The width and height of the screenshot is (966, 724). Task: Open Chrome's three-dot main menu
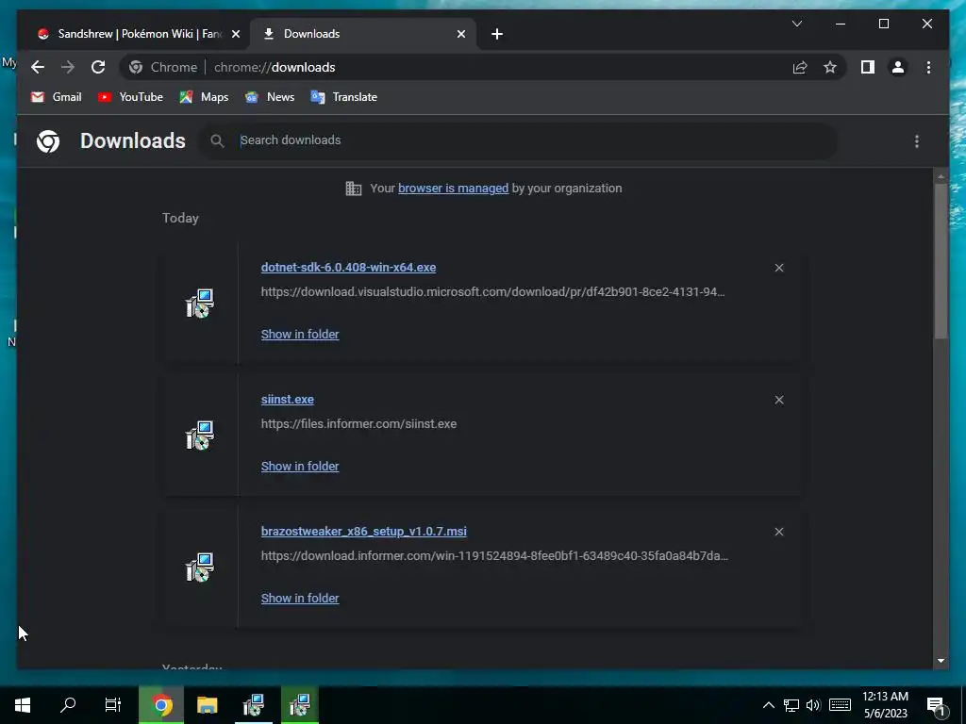click(x=928, y=67)
